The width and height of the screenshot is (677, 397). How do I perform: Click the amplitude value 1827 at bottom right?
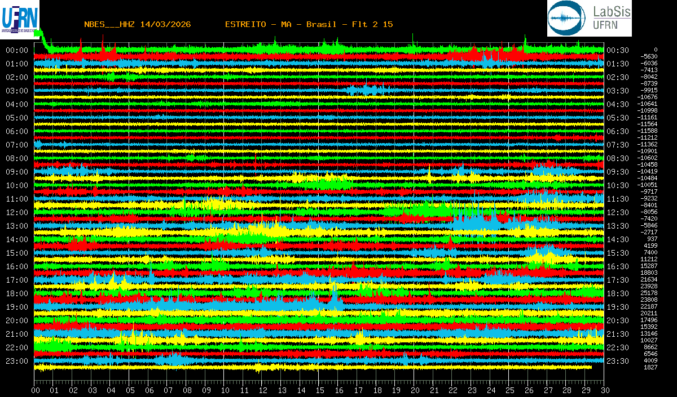[x=650, y=367]
